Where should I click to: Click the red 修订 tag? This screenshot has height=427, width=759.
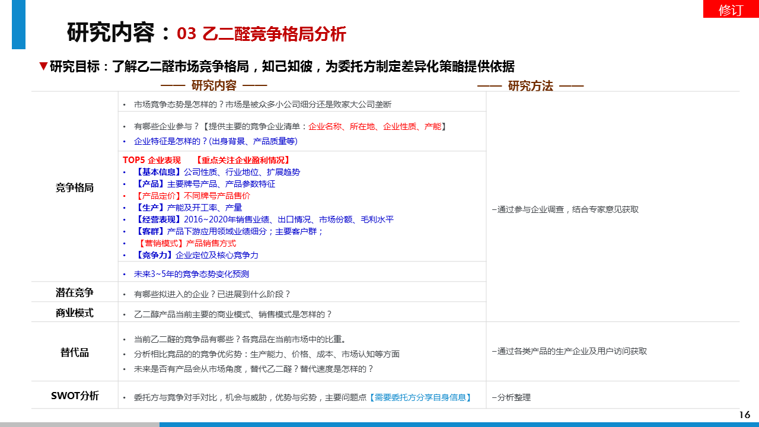pyautogui.click(x=731, y=9)
